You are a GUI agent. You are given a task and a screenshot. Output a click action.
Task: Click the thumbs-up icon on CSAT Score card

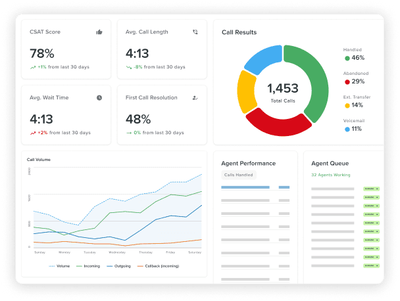(99, 32)
